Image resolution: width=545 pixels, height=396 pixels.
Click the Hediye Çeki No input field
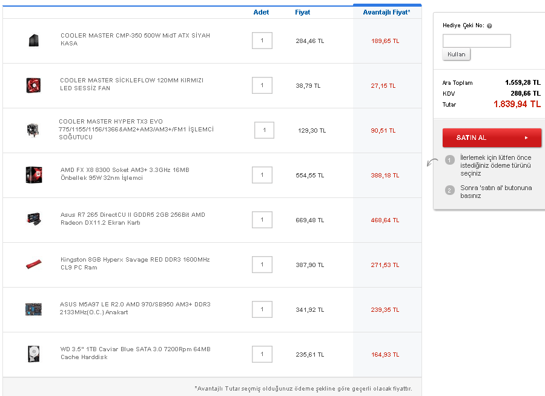[x=477, y=41]
